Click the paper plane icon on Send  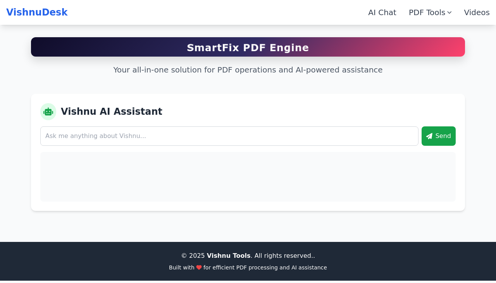click(x=429, y=136)
